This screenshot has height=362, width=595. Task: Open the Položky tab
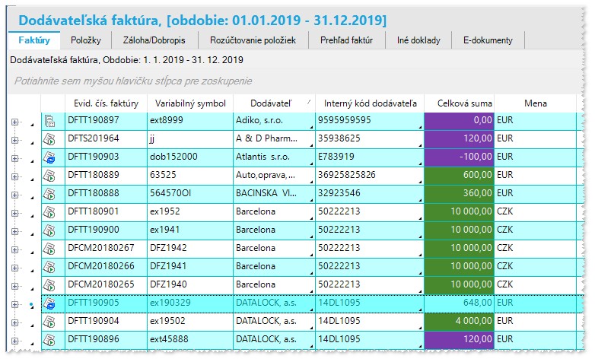click(x=86, y=40)
